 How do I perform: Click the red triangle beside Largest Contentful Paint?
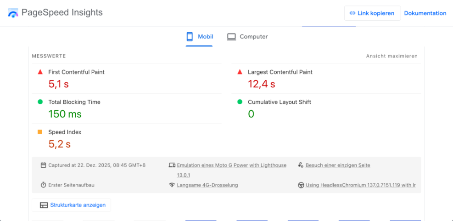(x=240, y=72)
